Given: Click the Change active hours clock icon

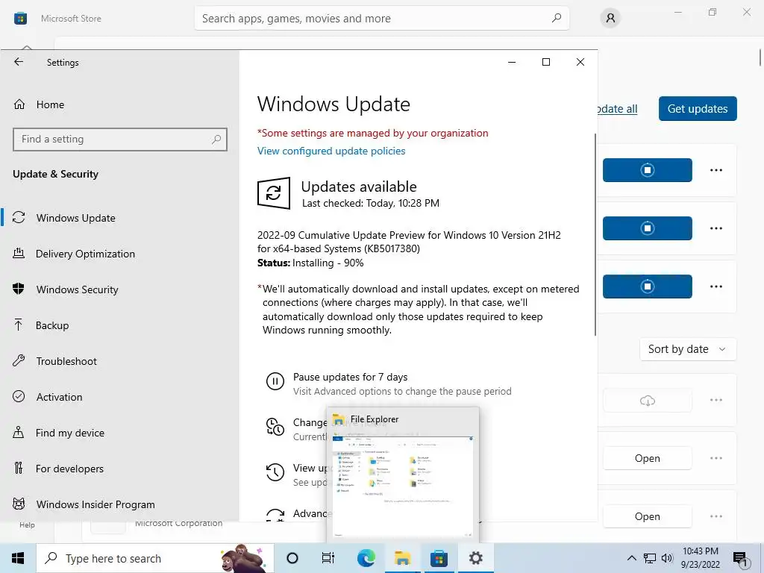Looking at the screenshot, I should tap(275, 427).
